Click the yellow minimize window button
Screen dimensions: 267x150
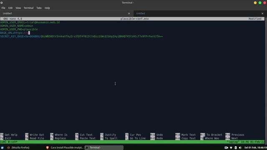tap(255, 3)
